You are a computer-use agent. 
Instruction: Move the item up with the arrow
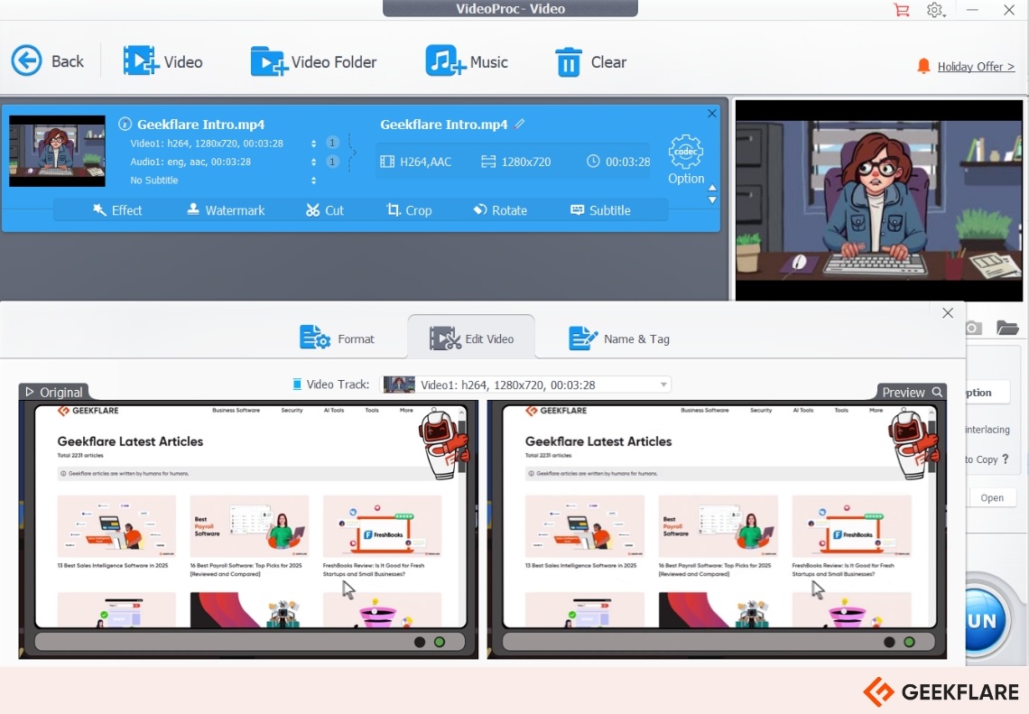tap(712, 188)
